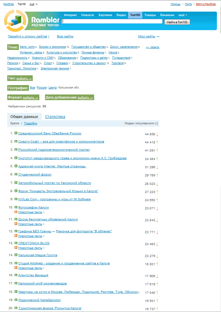Open Товары in navigation bar
This screenshot has width=221, height=312.
[150, 15]
